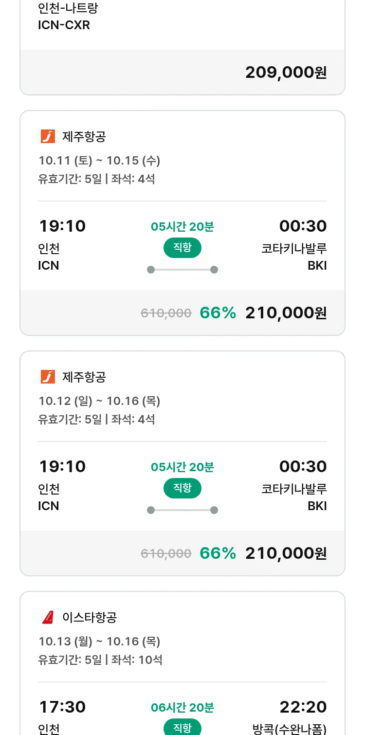The image size is (365, 735).
Task: Tap the Jeju Air logo on the 10.12 flight
Action: pos(48,377)
